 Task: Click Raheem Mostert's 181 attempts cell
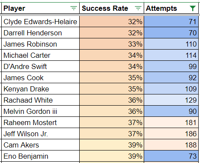tap(171, 122)
